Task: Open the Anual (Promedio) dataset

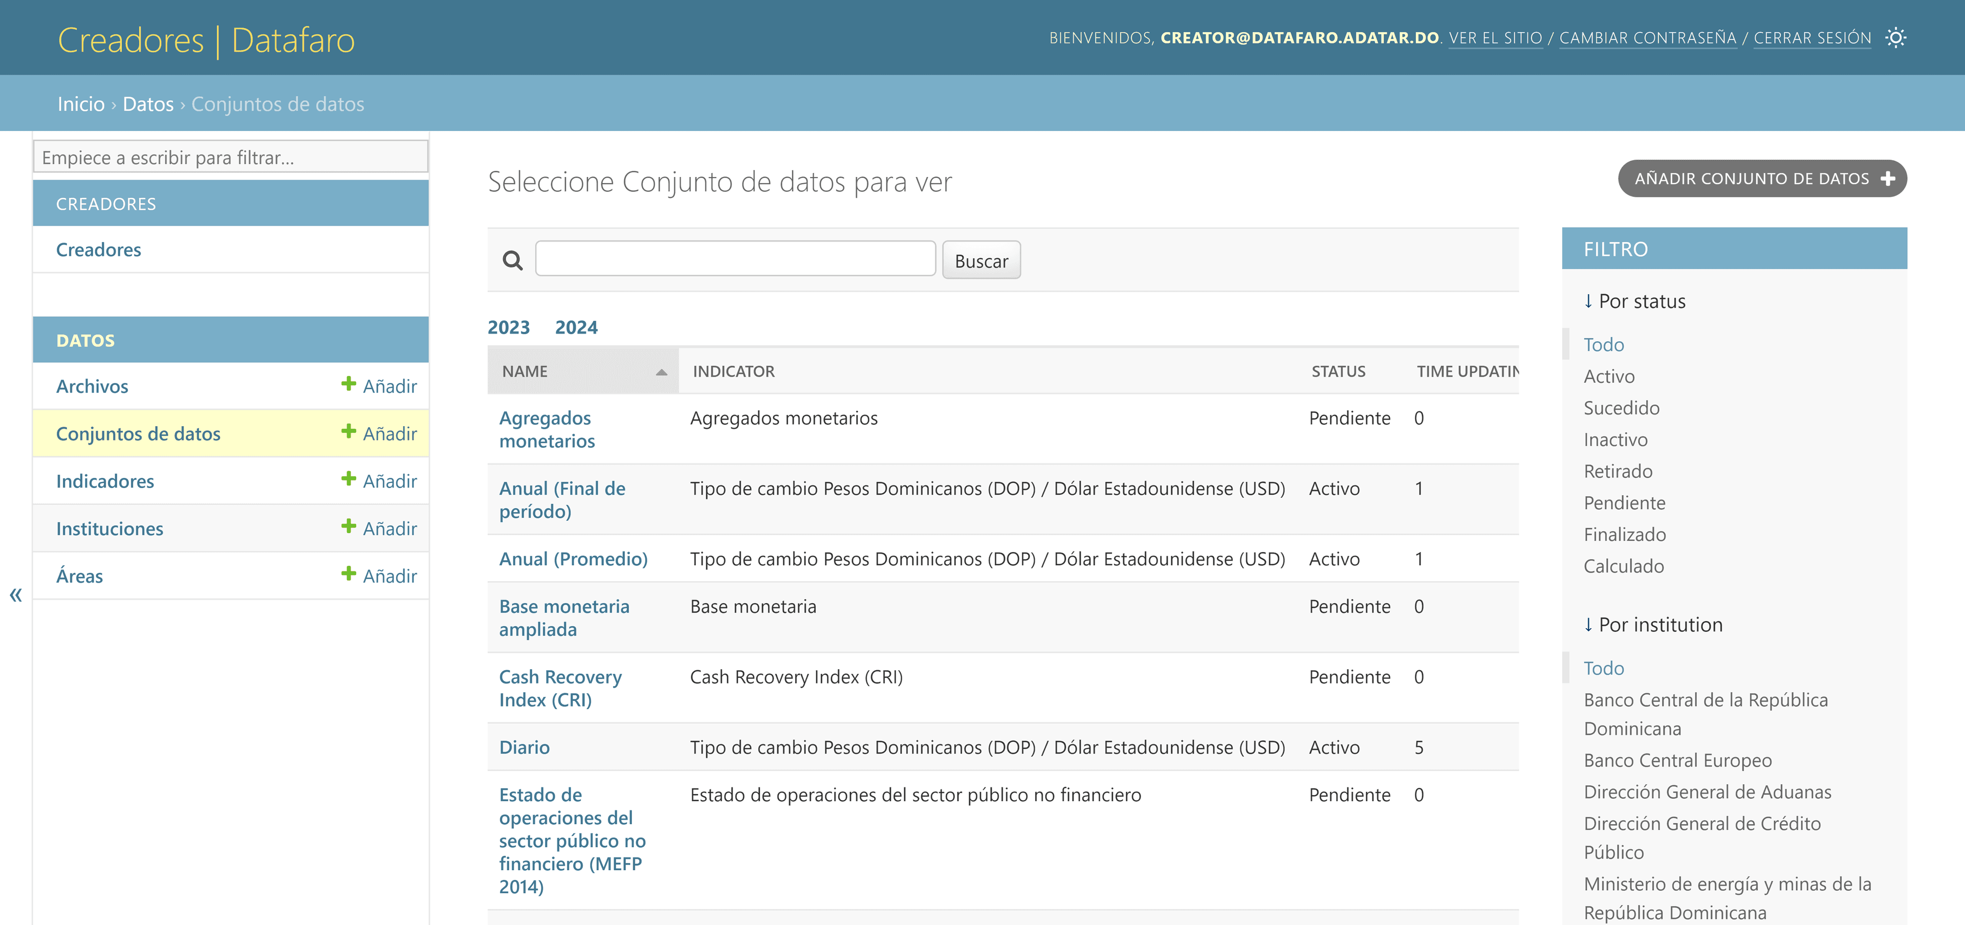Action: 573,559
